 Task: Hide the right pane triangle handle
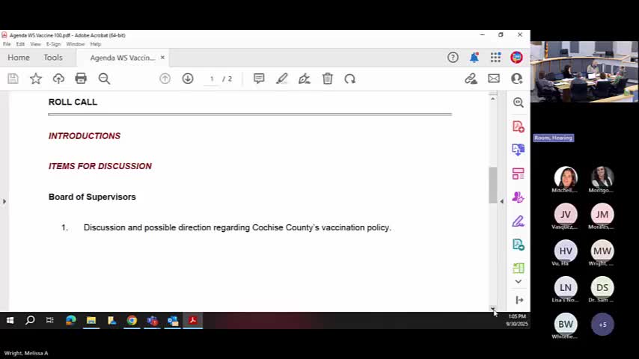[x=501, y=201]
